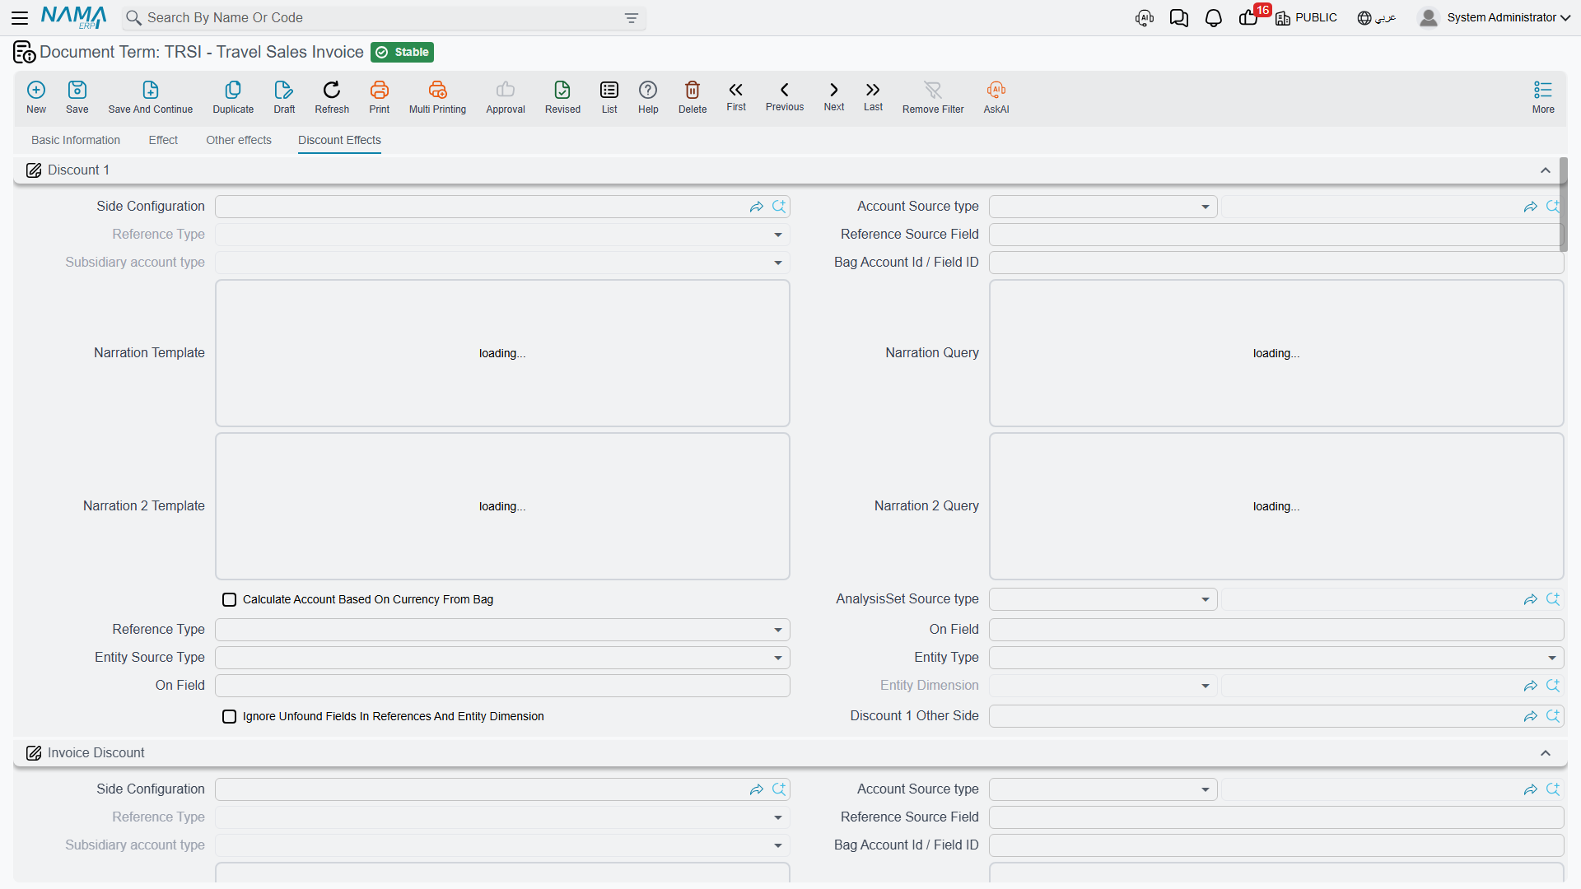Open chat messages icon in header
The height and width of the screenshot is (889, 1581).
click(1179, 18)
